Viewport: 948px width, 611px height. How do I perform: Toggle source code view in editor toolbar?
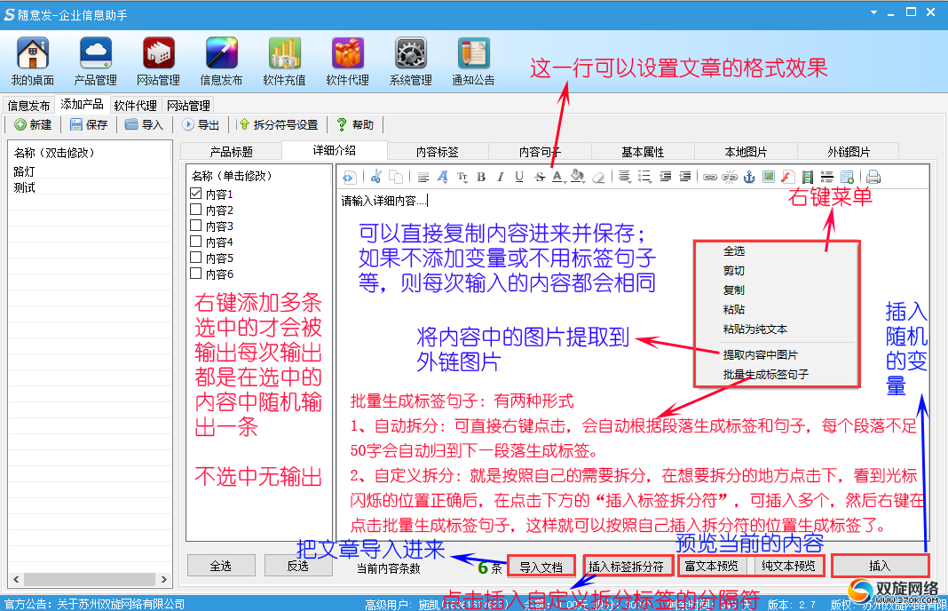click(349, 178)
